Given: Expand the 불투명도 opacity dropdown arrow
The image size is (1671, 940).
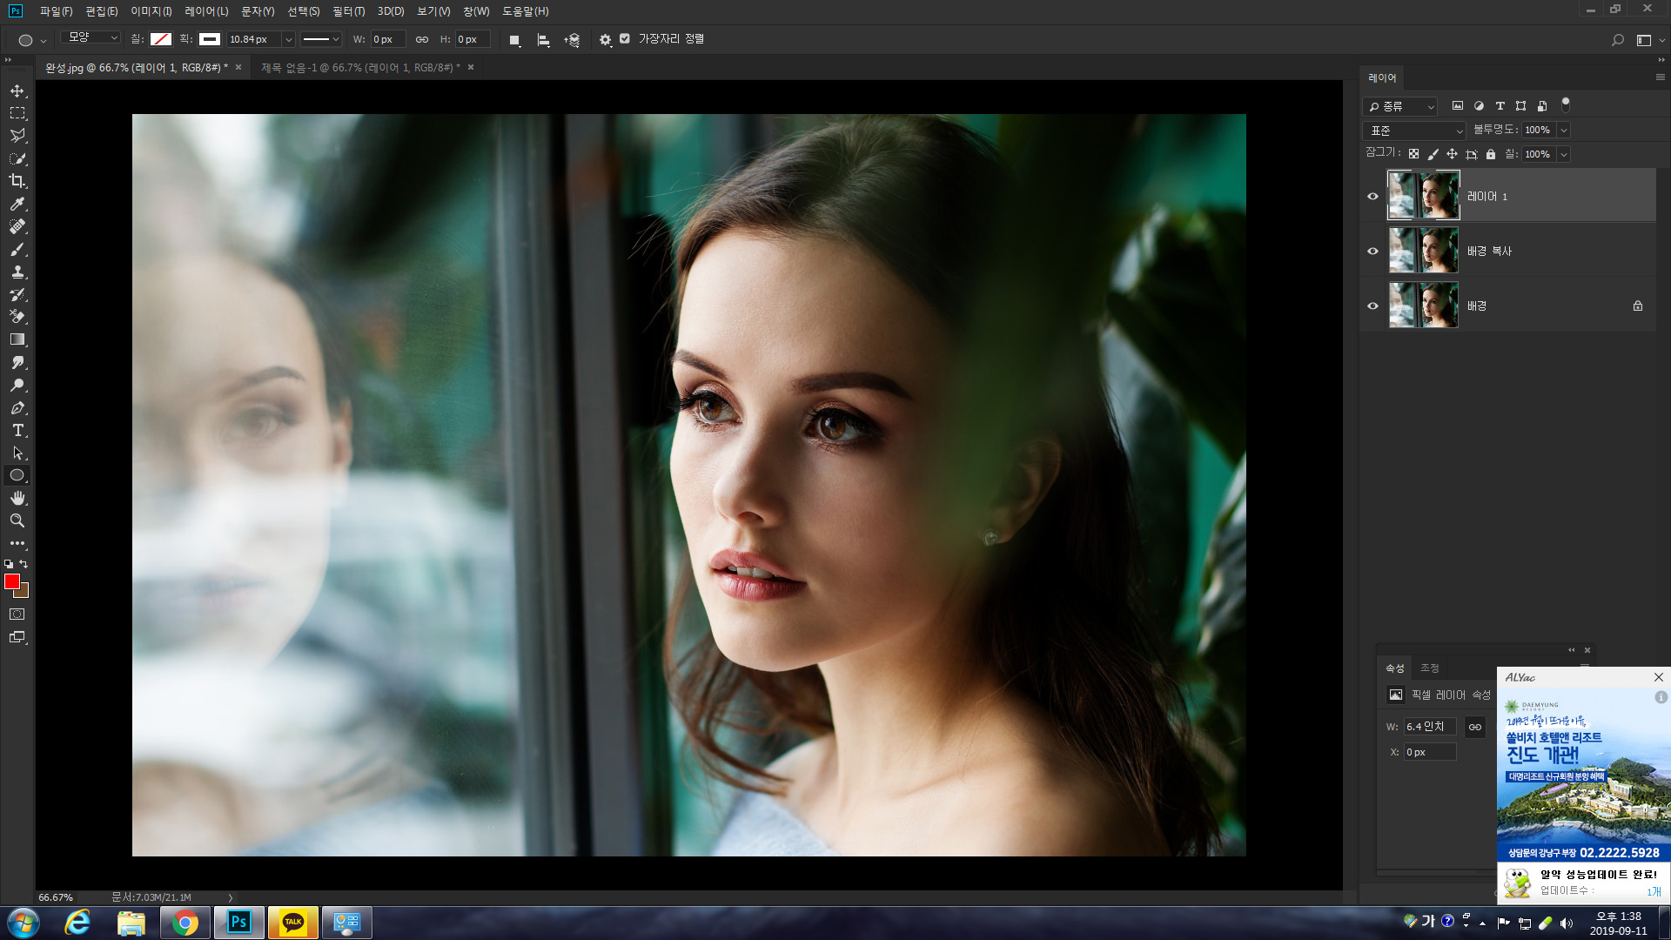Looking at the screenshot, I should tap(1563, 131).
